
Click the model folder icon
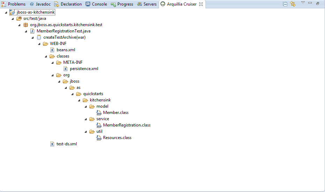[92, 106]
